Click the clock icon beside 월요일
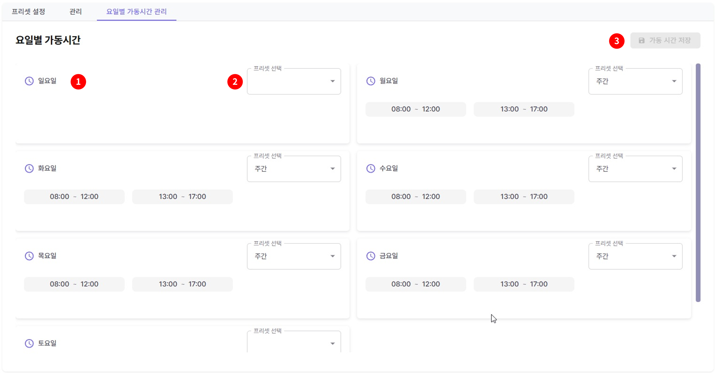Image resolution: width=716 pixels, height=373 pixels. 371,81
